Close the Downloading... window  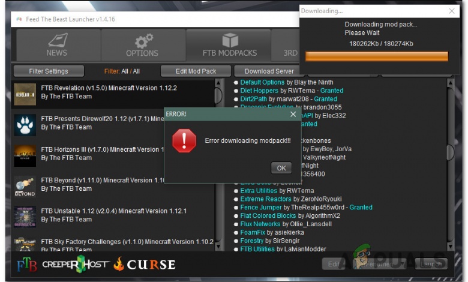coord(452,11)
